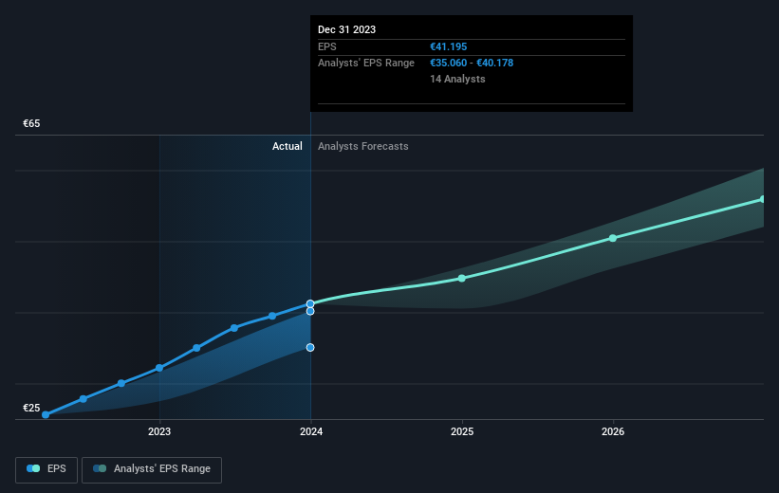Click the 2024 x-axis label
The image size is (779, 493).
pyautogui.click(x=311, y=432)
